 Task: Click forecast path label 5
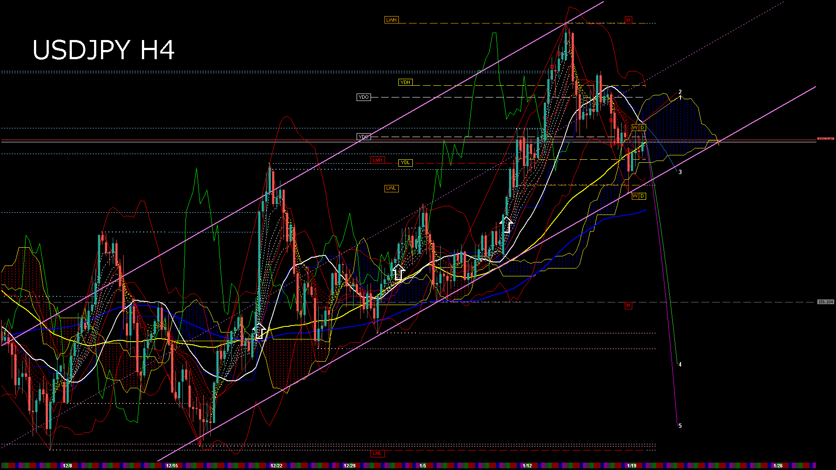(x=680, y=426)
